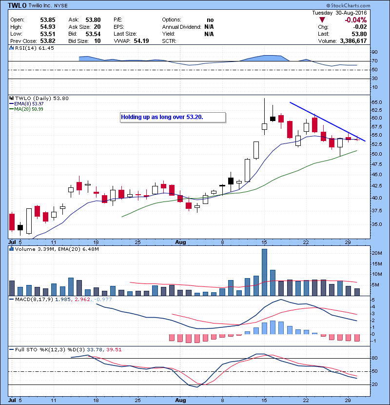
Task: Click the Chg value -0.02
Action: click(360, 27)
